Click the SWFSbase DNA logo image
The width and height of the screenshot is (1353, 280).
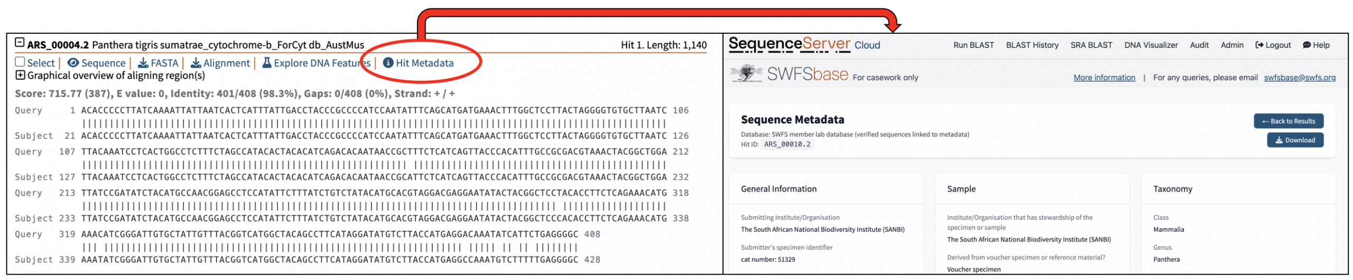pyautogui.click(x=746, y=73)
